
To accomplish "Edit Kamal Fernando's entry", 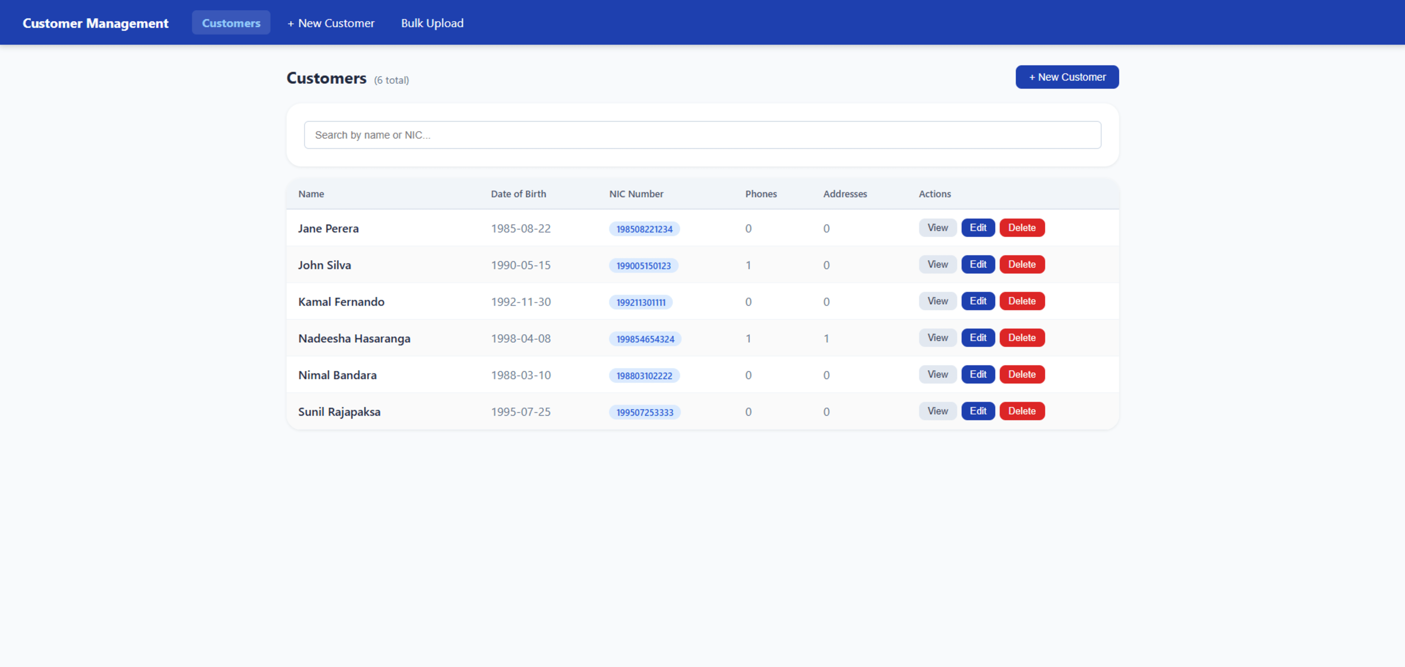I will [977, 301].
